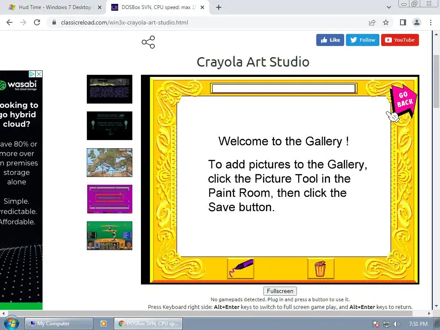Image resolution: width=440 pixels, height=330 pixels.
Task: Open the media player taskbar icon
Action: point(103,324)
